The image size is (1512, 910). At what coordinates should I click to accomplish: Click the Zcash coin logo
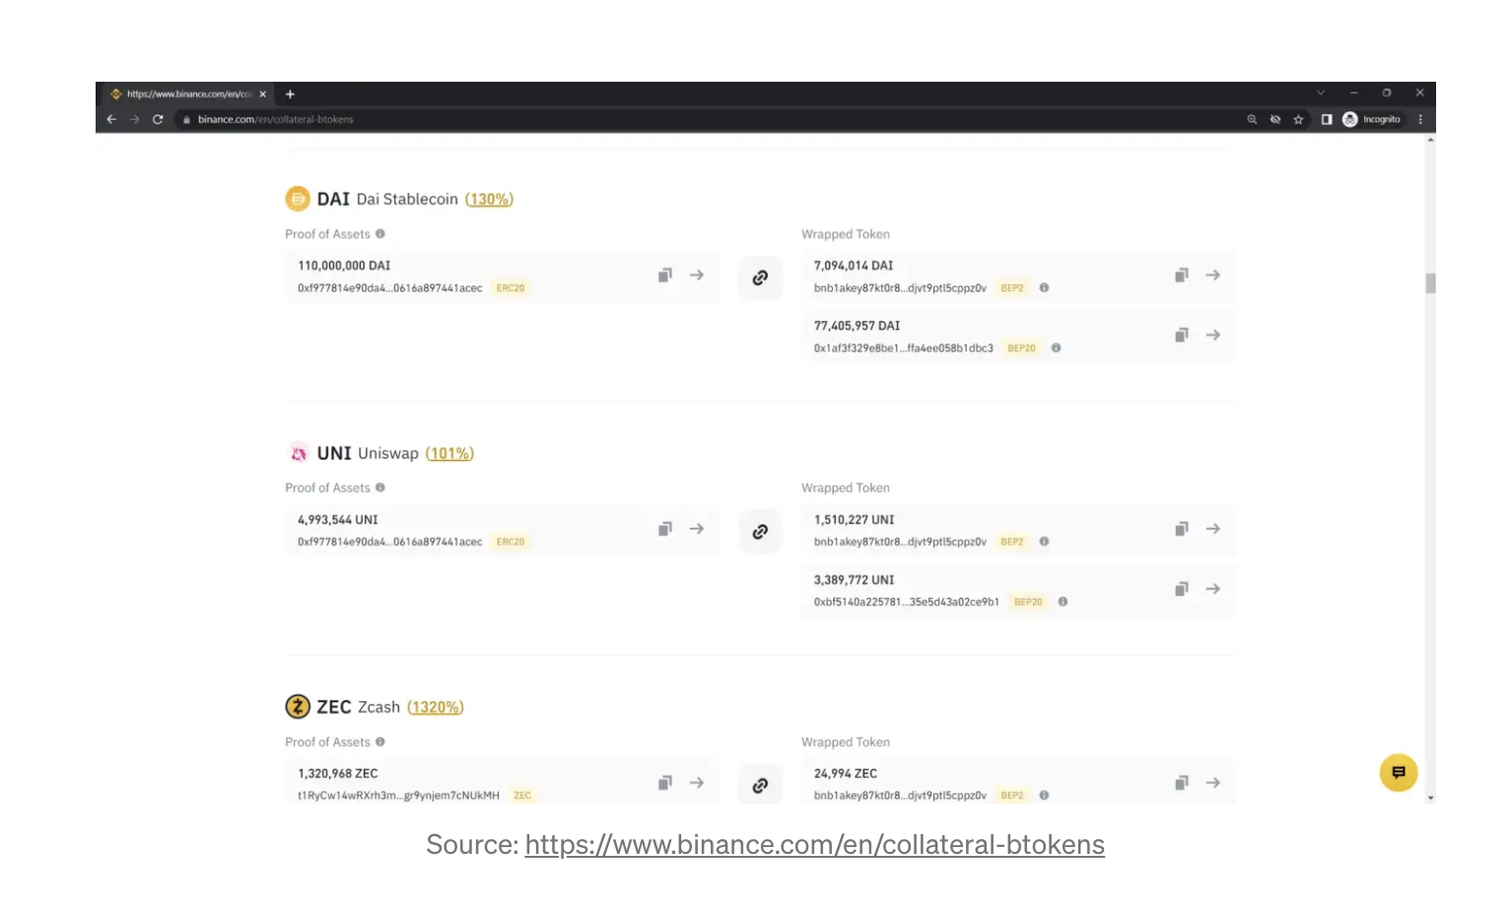298,707
